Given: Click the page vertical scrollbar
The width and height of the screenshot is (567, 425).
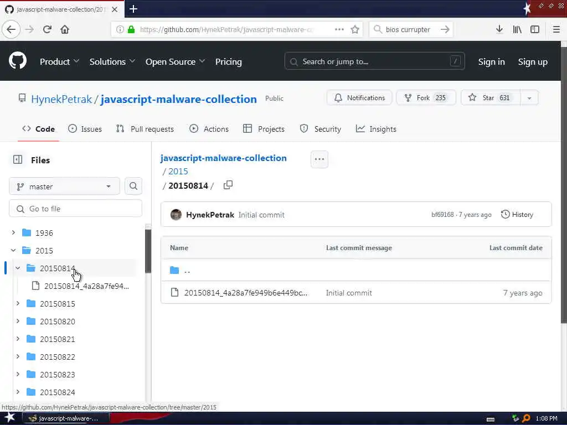Looking at the screenshot, I should [x=564, y=184].
